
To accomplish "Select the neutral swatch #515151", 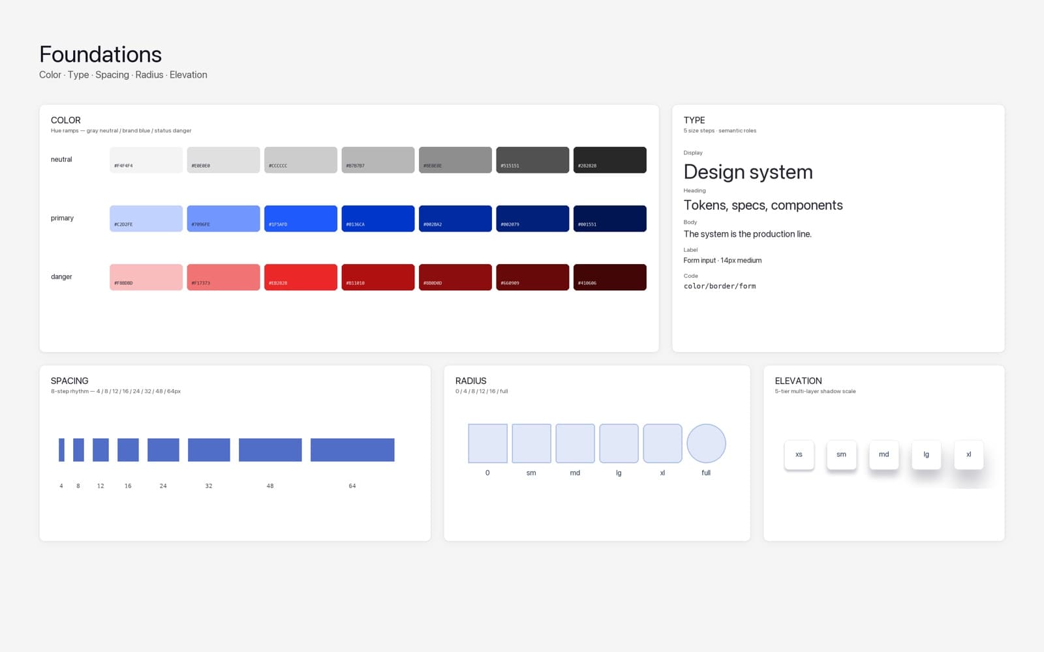I will [532, 160].
